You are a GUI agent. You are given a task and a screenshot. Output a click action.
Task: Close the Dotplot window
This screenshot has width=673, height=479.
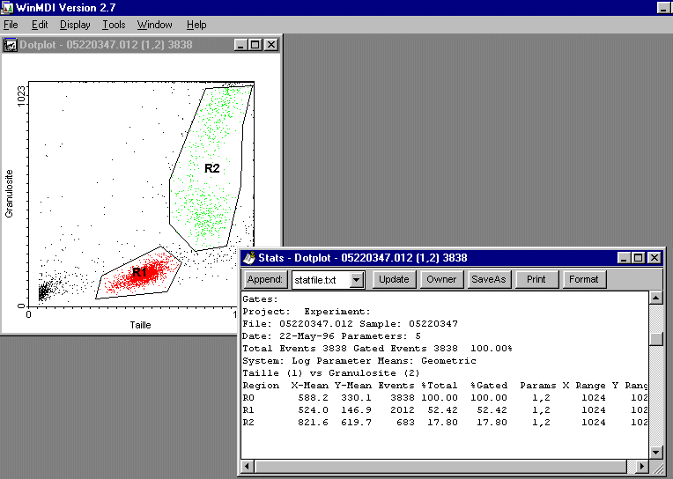pos(270,45)
